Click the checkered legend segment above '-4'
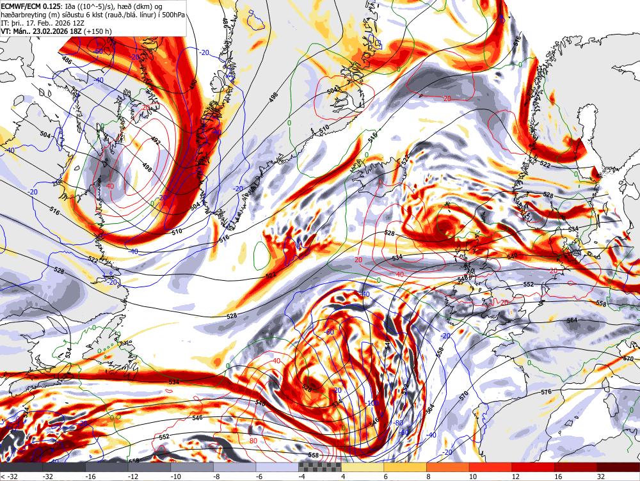 point(320,467)
